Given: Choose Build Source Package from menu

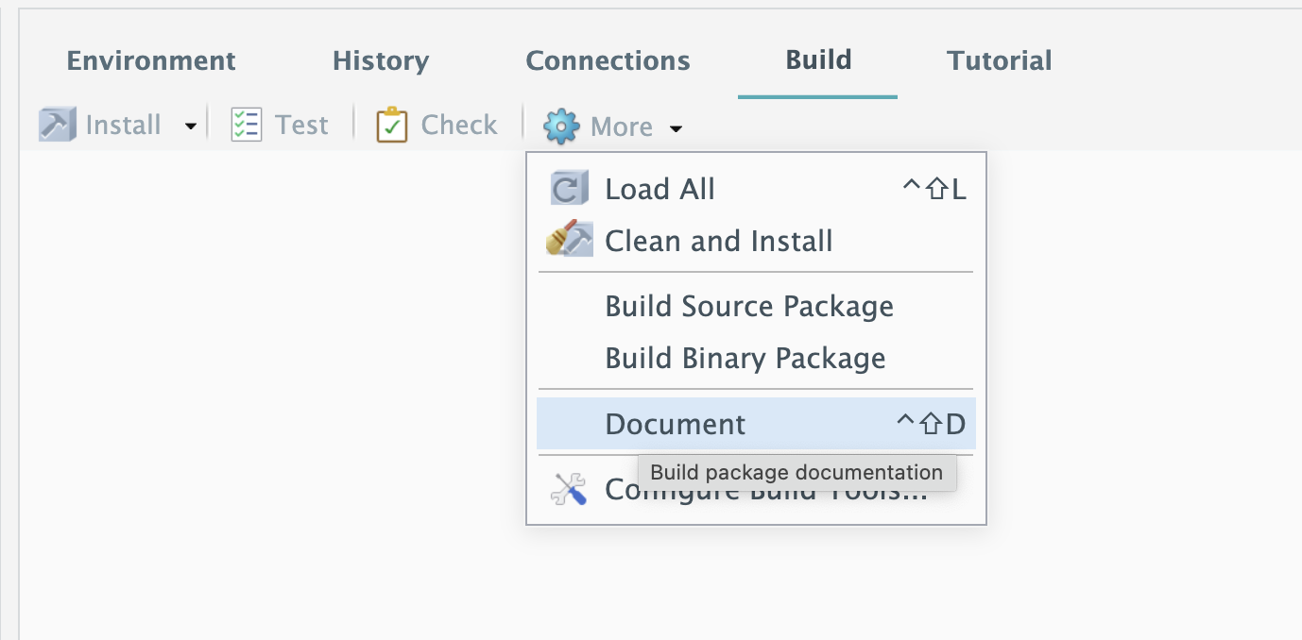Looking at the screenshot, I should pyautogui.click(x=749, y=307).
